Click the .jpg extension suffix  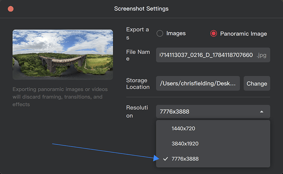point(262,55)
